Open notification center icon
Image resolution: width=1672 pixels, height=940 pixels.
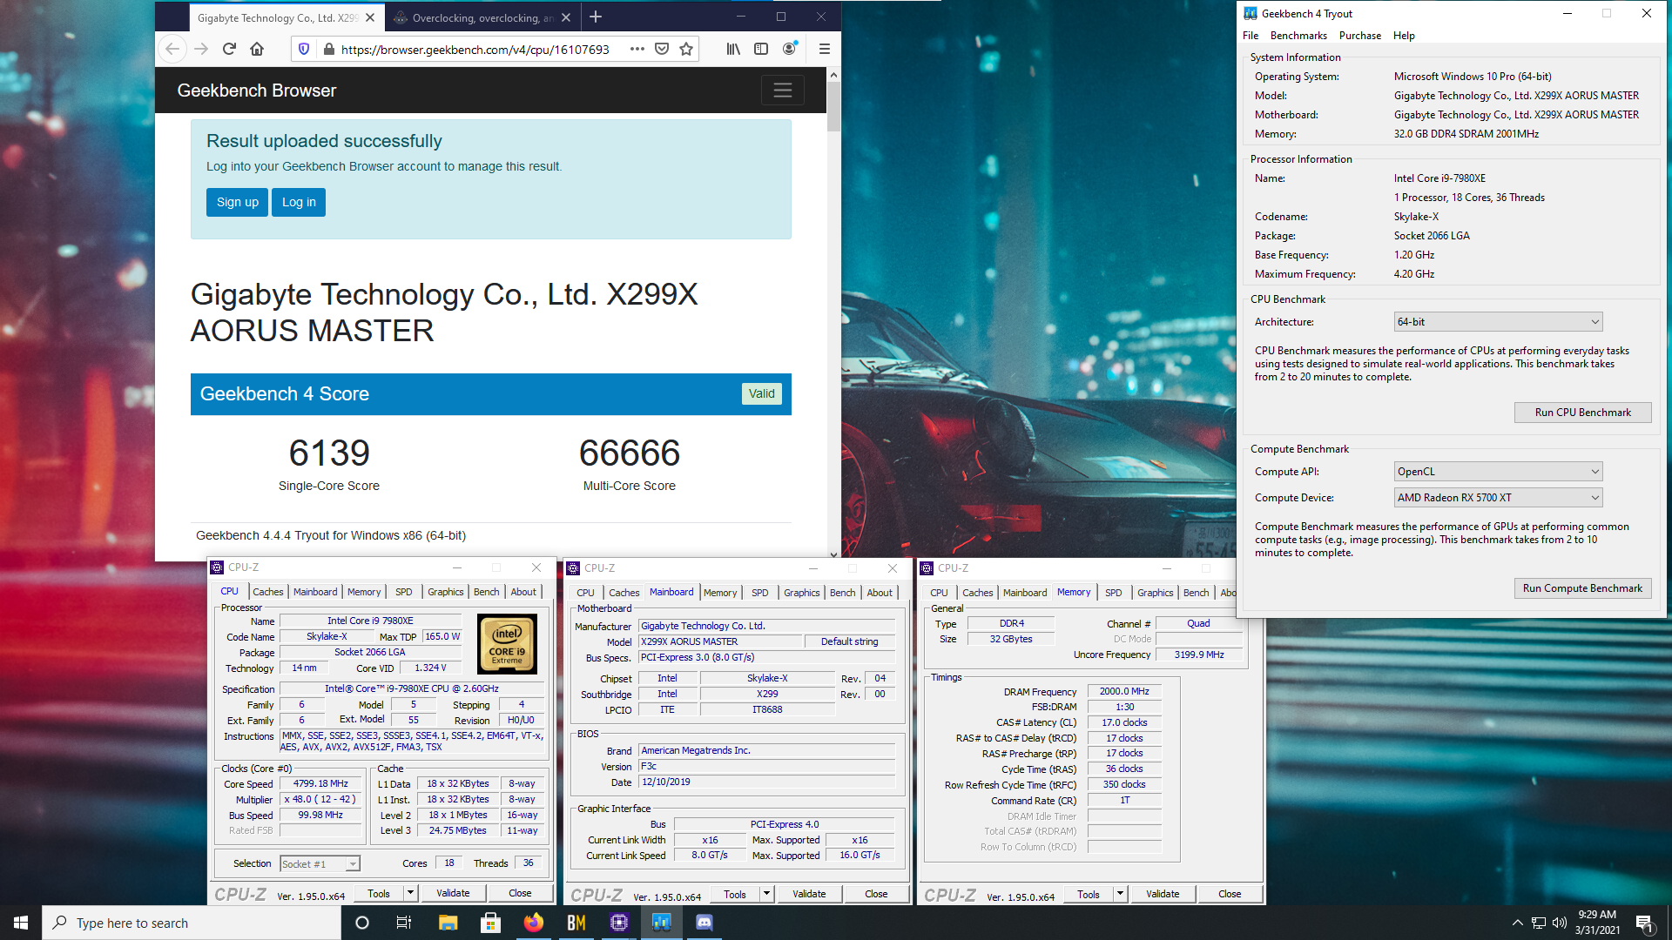[x=1644, y=923]
